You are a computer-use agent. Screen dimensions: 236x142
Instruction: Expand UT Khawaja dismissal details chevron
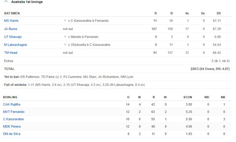coord(65,37)
